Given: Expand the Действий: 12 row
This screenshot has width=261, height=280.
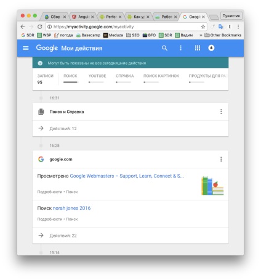Looking at the screenshot, I should tap(130, 128).
